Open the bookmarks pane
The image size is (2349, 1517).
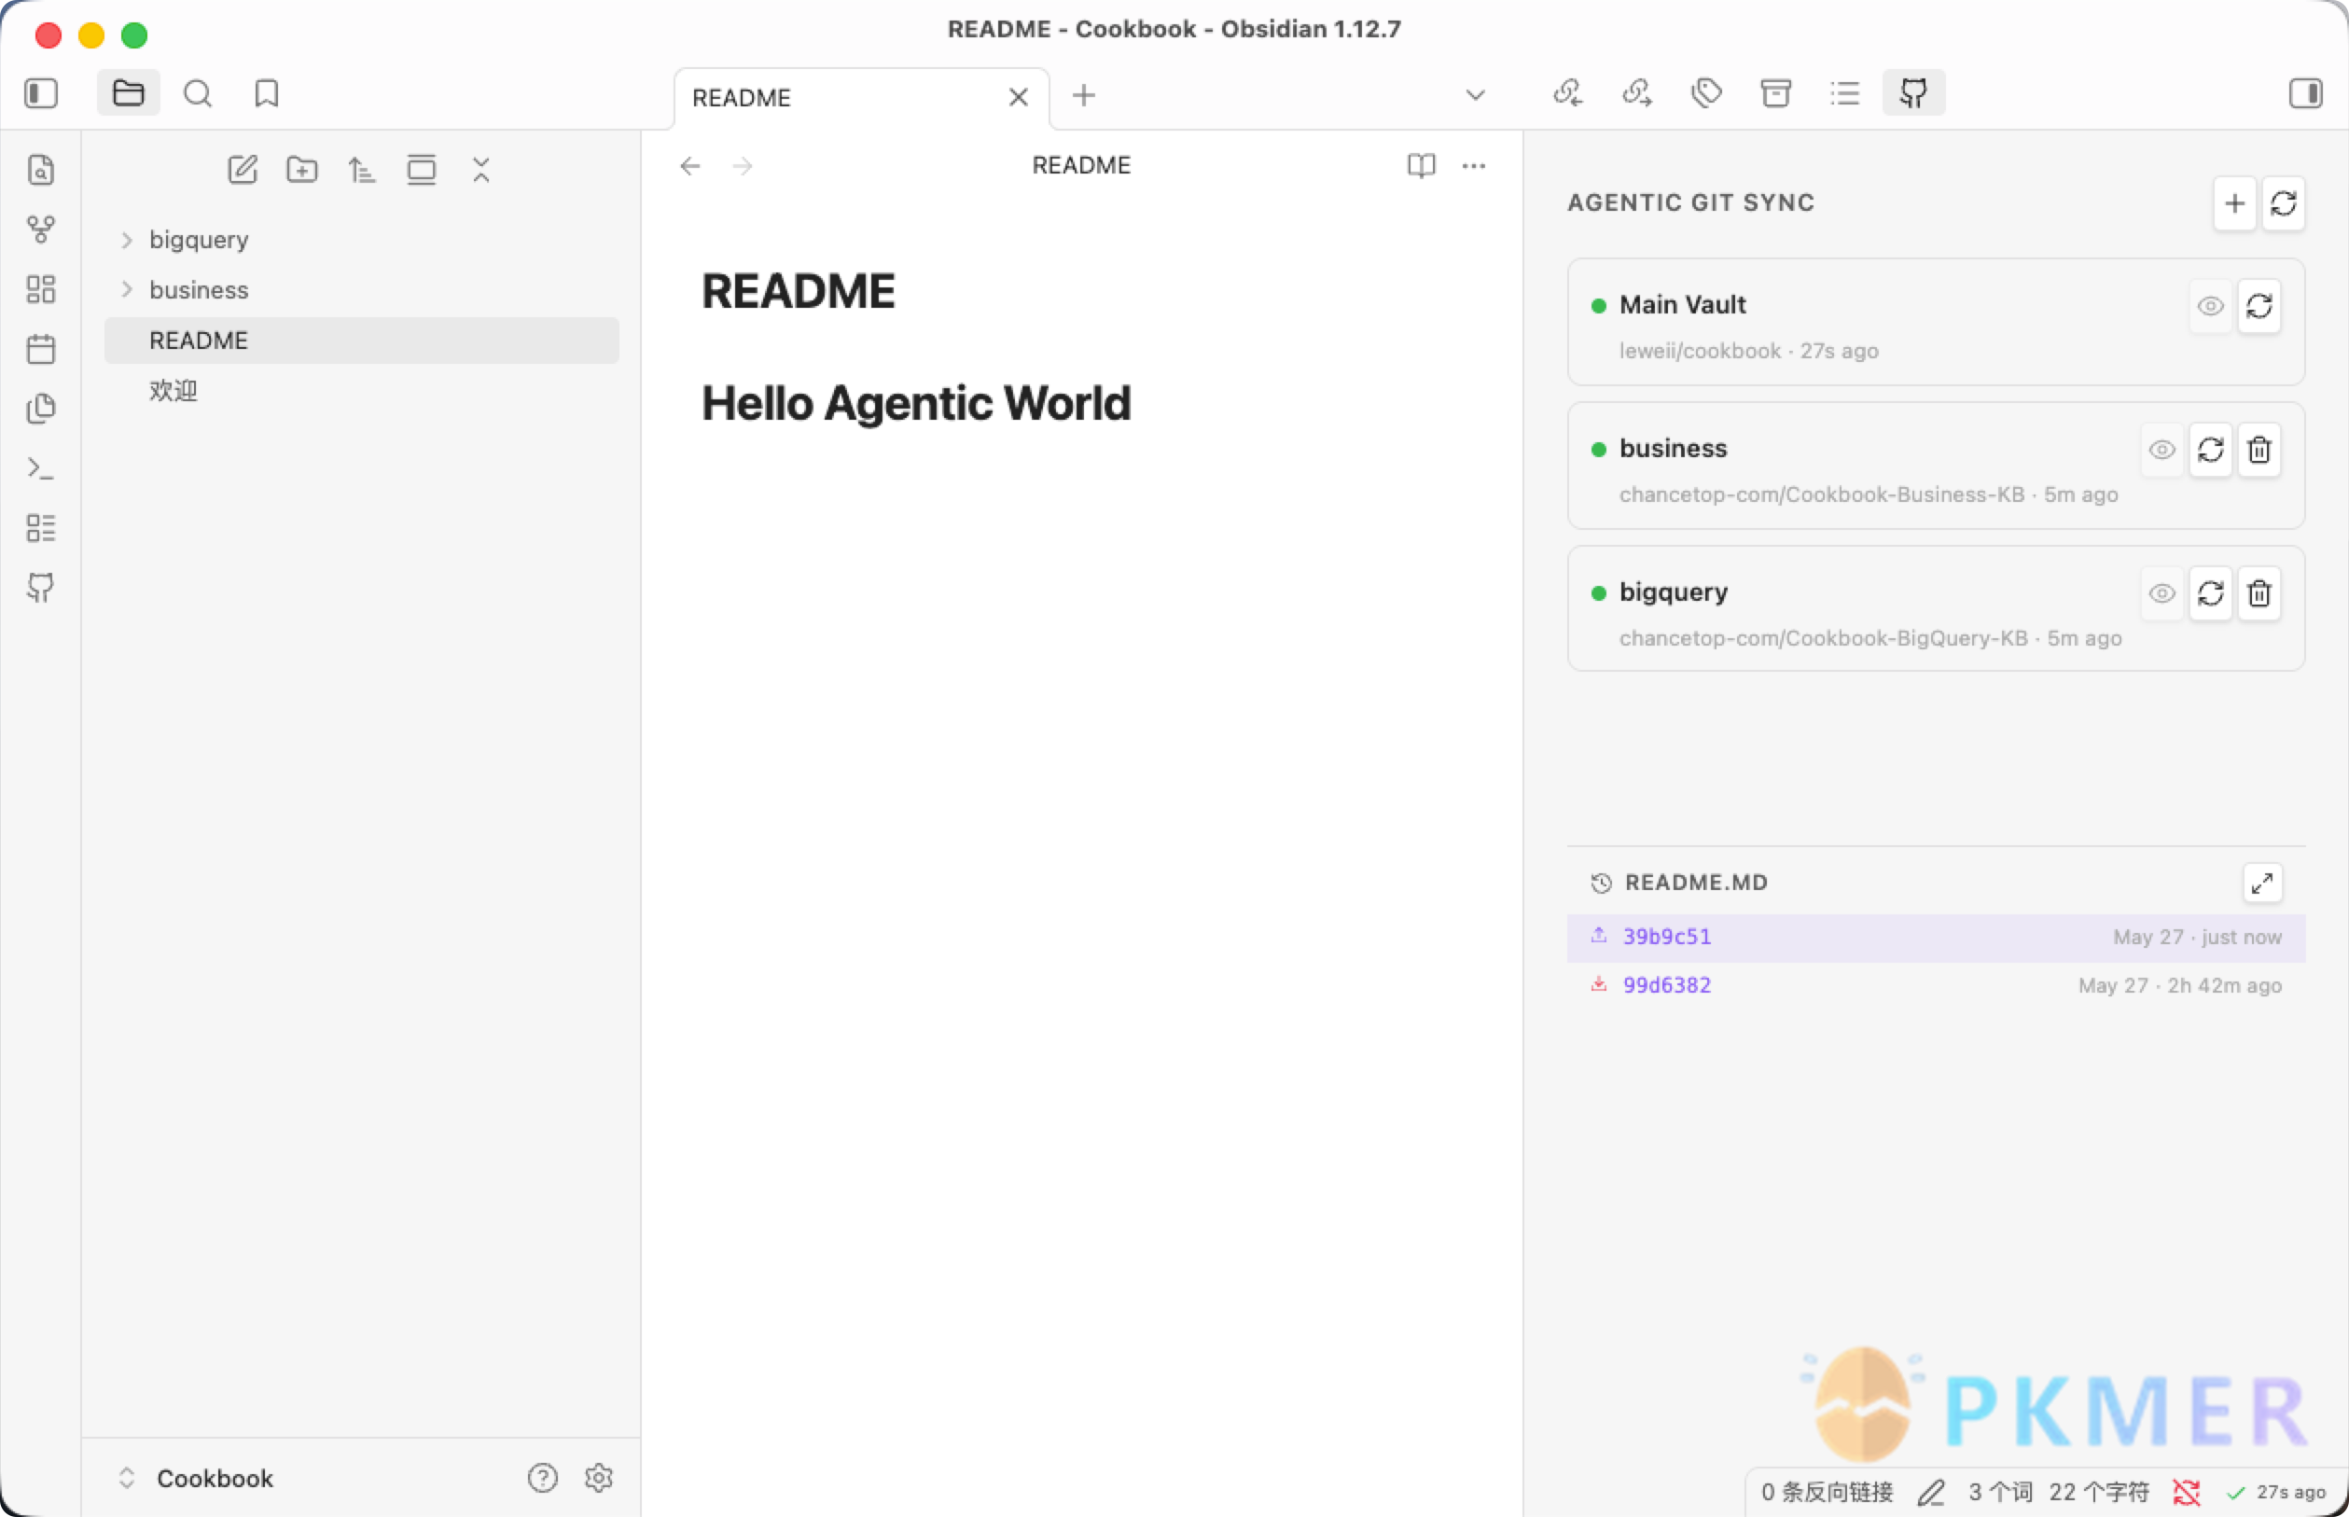267,93
